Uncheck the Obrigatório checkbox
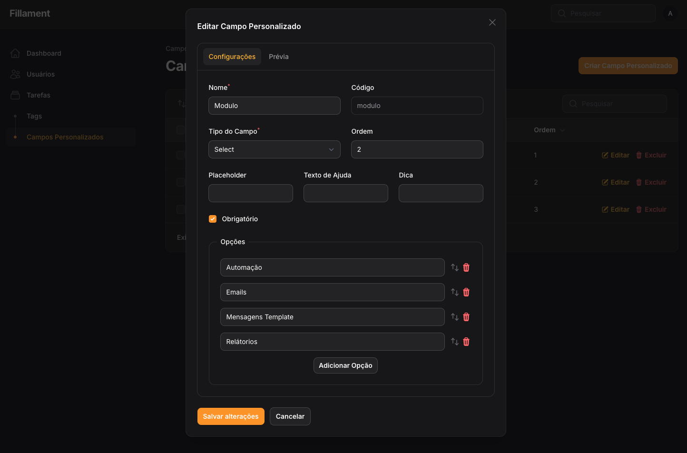Screen dimensions: 687x453 point(213,219)
